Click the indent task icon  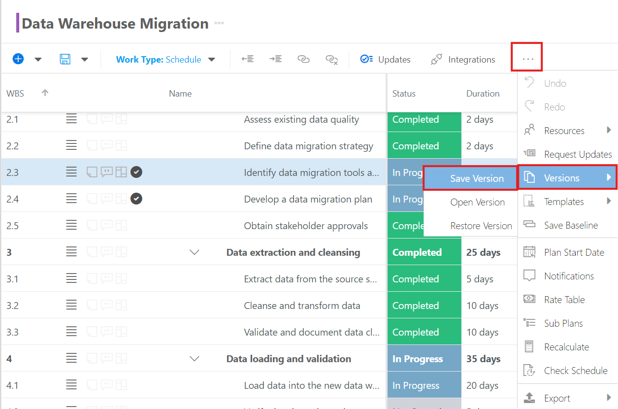point(275,59)
